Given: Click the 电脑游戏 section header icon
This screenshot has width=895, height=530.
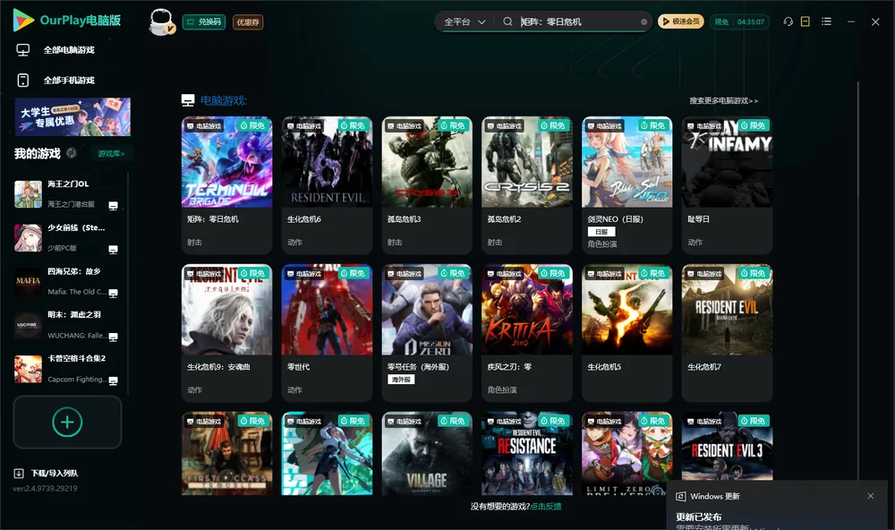Looking at the screenshot, I should [x=188, y=100].
